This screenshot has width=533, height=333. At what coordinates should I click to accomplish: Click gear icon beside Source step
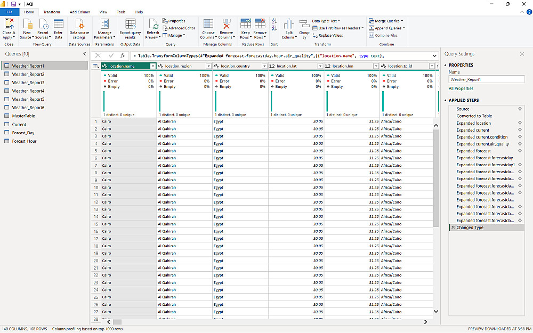pos(520,109)
